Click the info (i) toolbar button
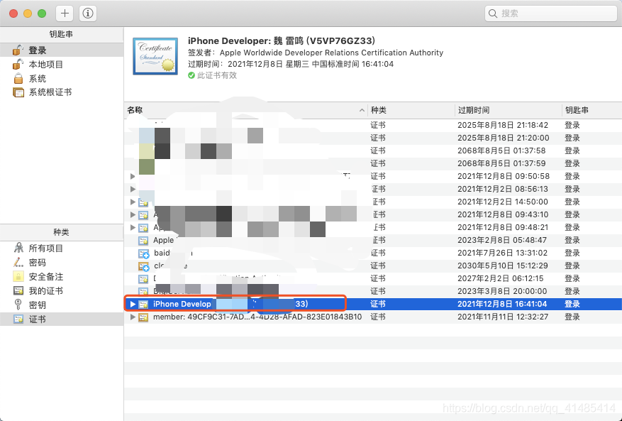The image size is (622, 421). point(88,13)
